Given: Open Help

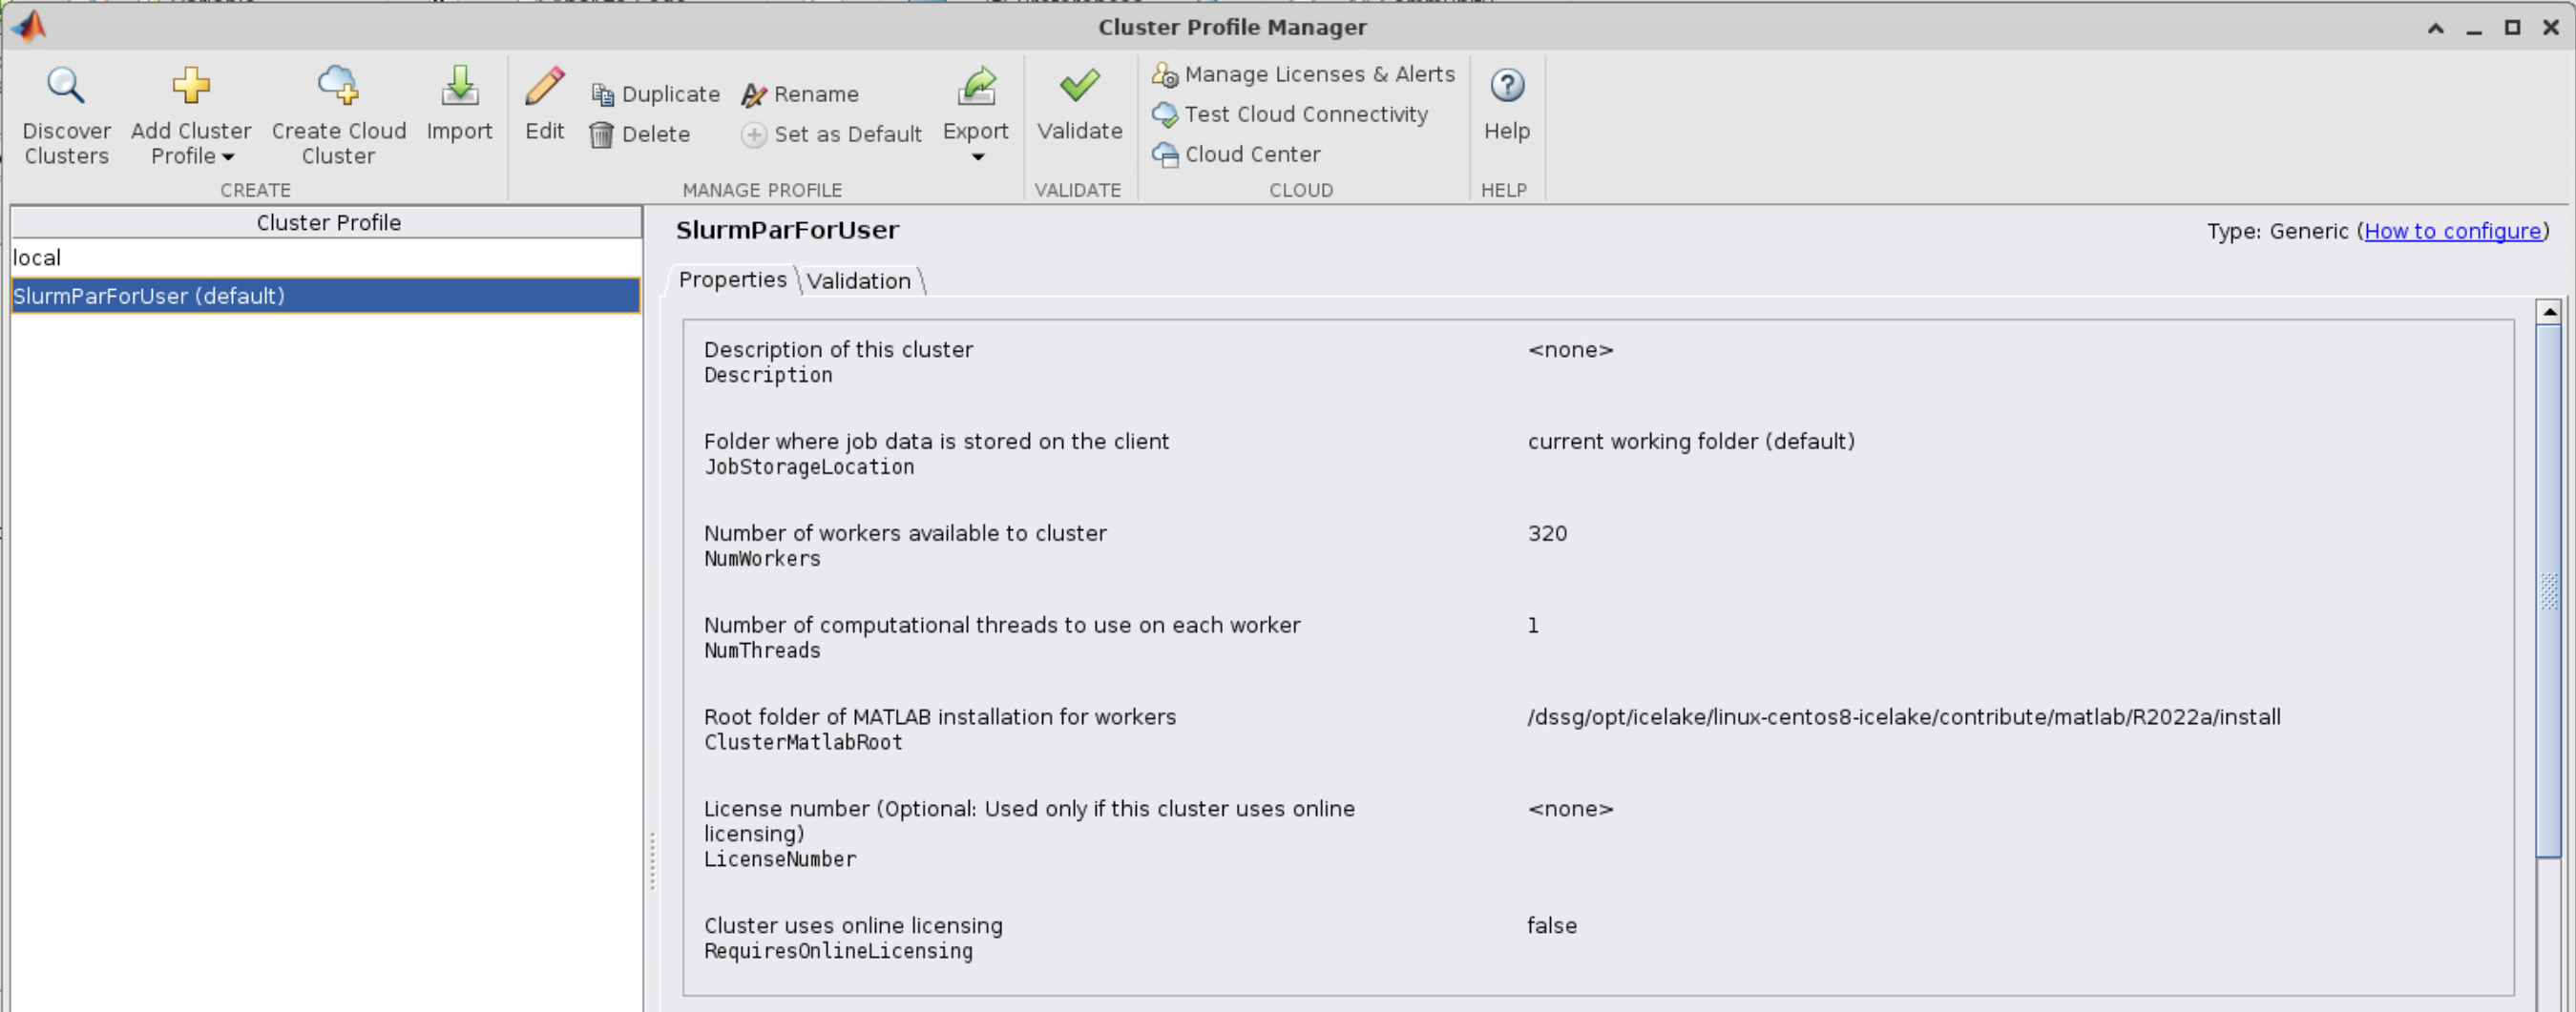Looking at the screenshot, I should [x=1507, y=105].
